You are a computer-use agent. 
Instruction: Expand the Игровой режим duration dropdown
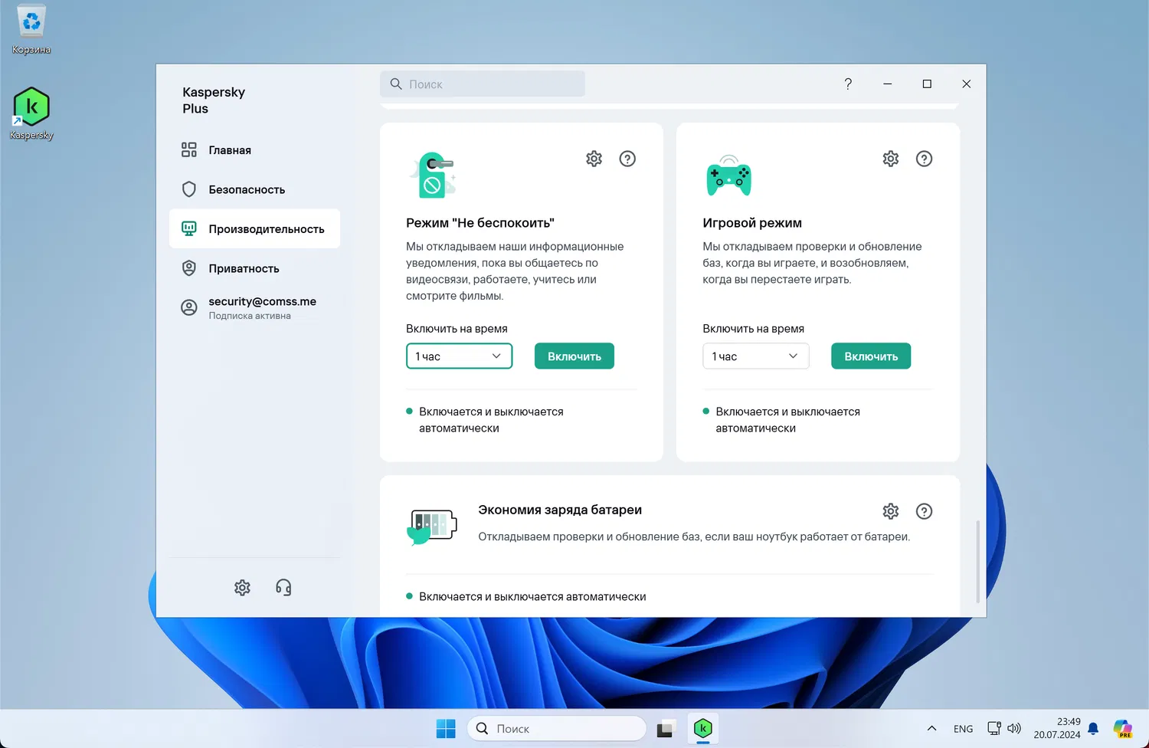click(755, 356)
